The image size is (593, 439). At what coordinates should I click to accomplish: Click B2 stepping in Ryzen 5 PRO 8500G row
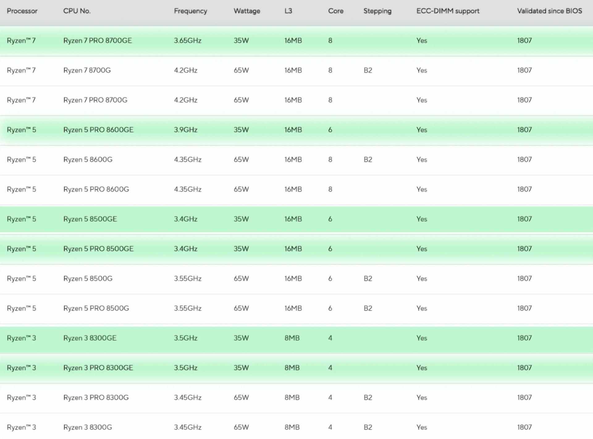pos(368,308)
